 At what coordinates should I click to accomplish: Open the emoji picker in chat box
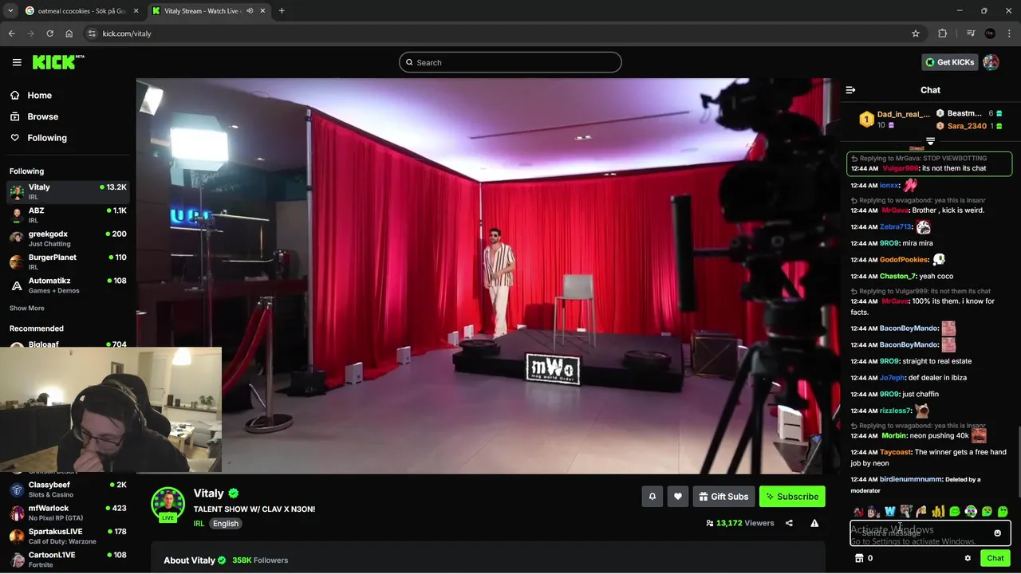[997, 533]
